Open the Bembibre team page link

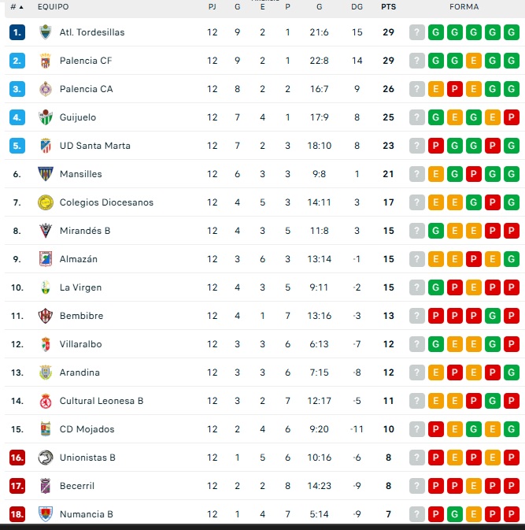(81, 316)
